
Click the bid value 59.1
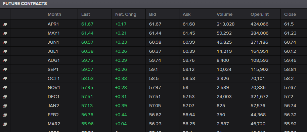153,69
